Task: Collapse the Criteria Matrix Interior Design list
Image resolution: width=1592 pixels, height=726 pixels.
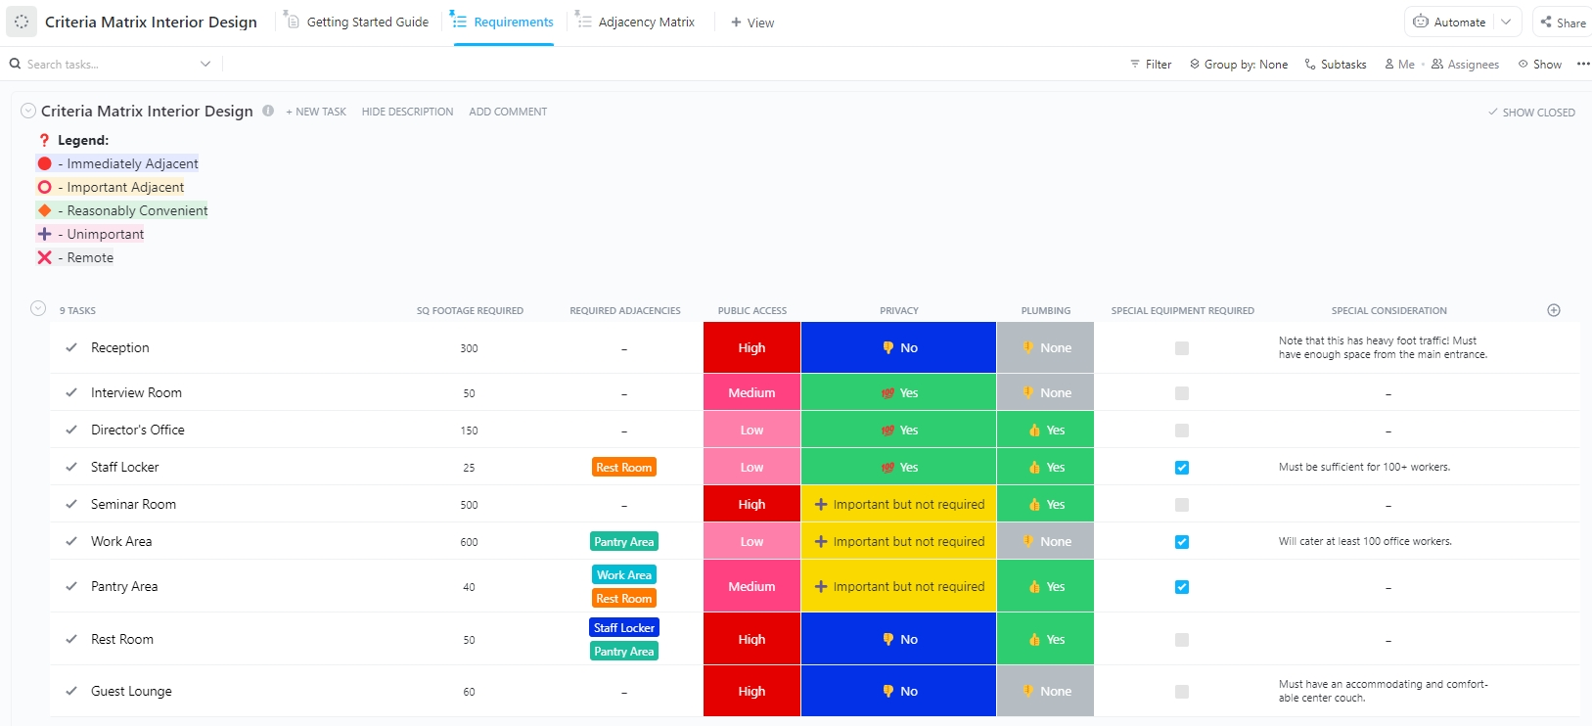Action: point(28,111)
